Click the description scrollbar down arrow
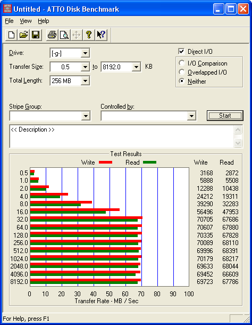 (x=238, y=143)
